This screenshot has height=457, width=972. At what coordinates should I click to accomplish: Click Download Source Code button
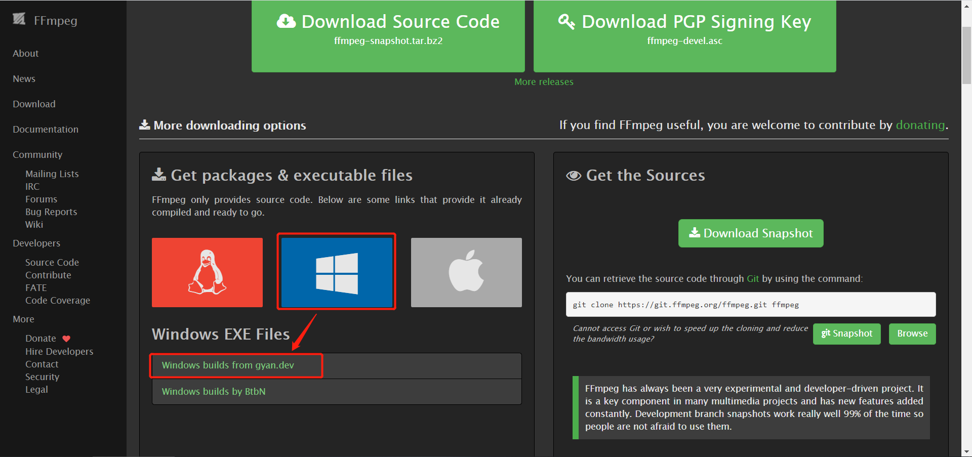(x=388, y=35)
